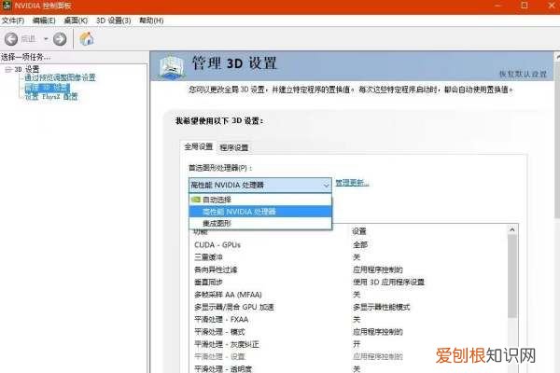This screenshot has width=560, height=373.
Task: Click the 多显示器性能模式 value
Action: pyautogui.click(x=381, y=307)
